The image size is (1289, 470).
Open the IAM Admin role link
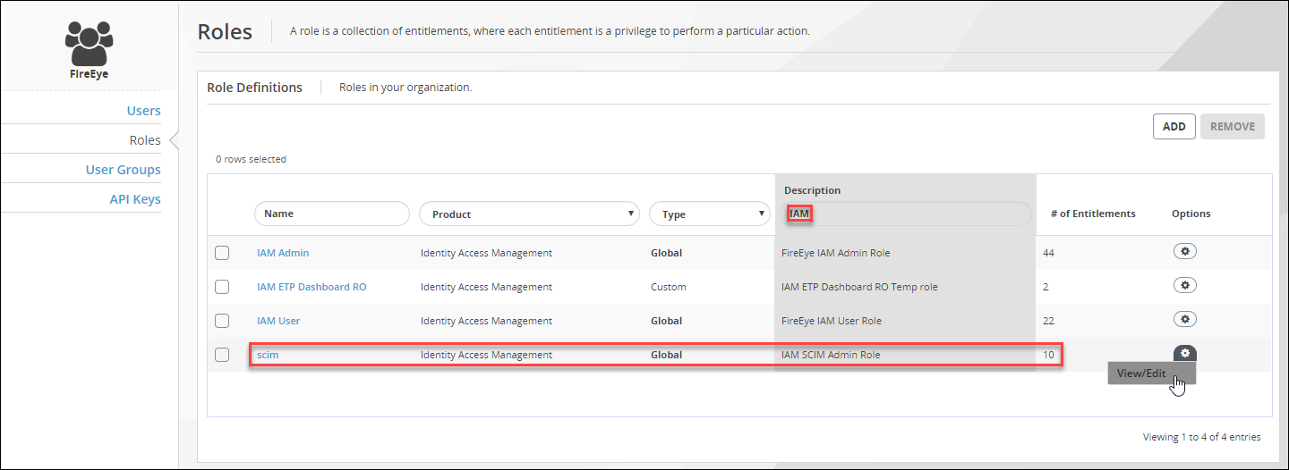[x=283, y=253]
